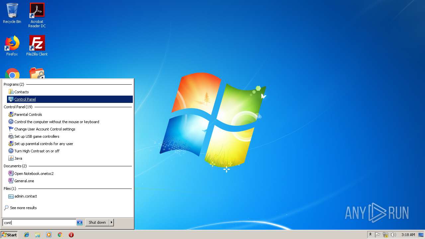The width and height of the screenshot is (425, 239).
Task: Click the taskbar clock showing 3:18 AM
Action: pyautogui.click(x=408, y=235)
